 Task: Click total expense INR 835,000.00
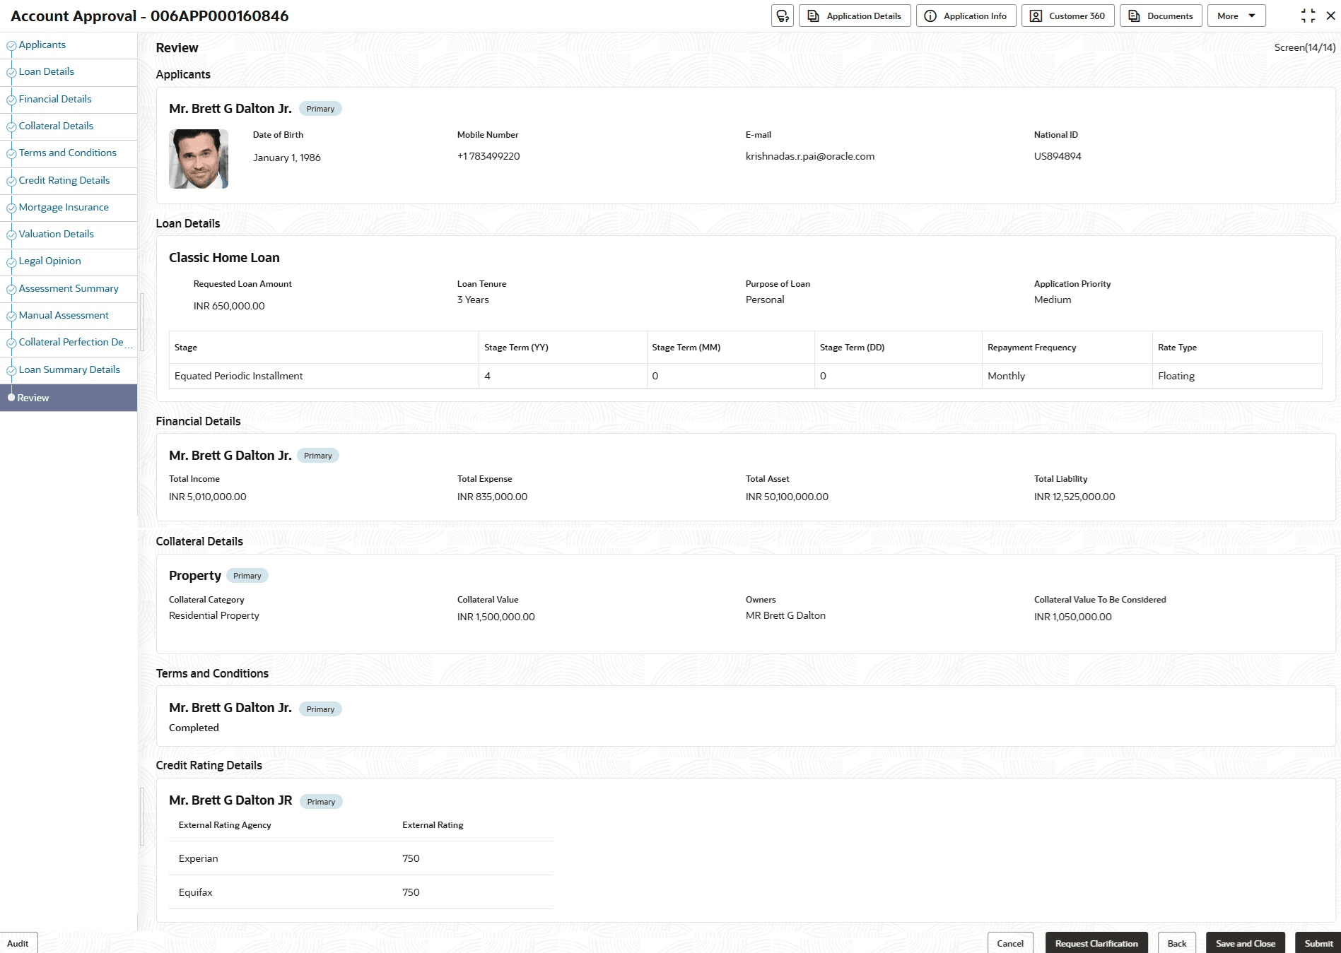tap(492, 497)
